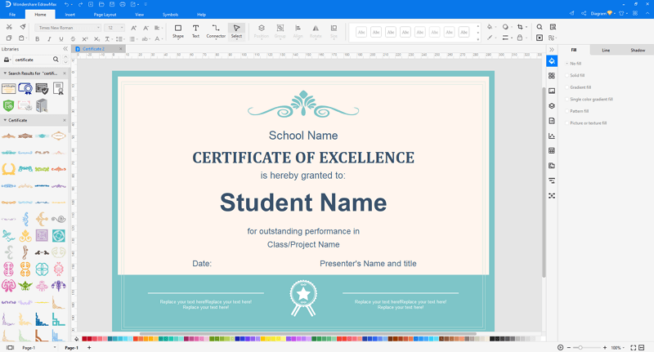Image resolution: width=654 pixels, height=352 pixels.
Task: Choose the Gradient fill option
Action: [x=579, y=87]
